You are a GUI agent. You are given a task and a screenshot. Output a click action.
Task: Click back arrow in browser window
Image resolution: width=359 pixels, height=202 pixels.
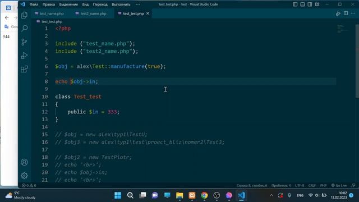tap(7, 17)
